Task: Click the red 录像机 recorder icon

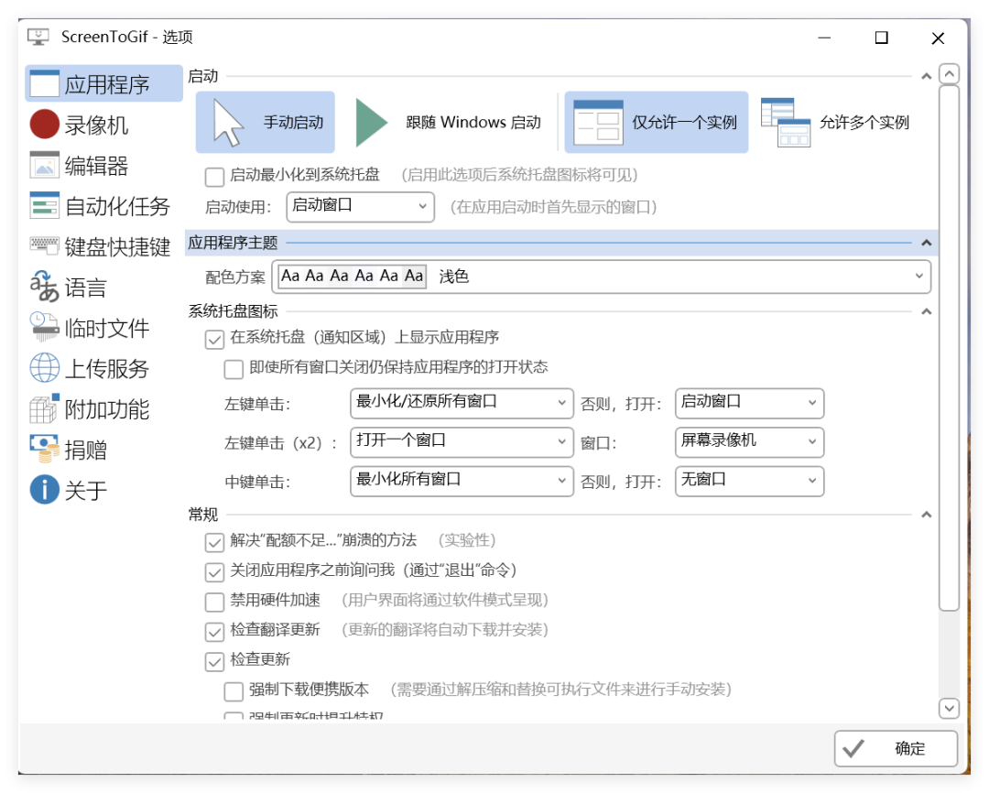Action: (x=44, y=125)
